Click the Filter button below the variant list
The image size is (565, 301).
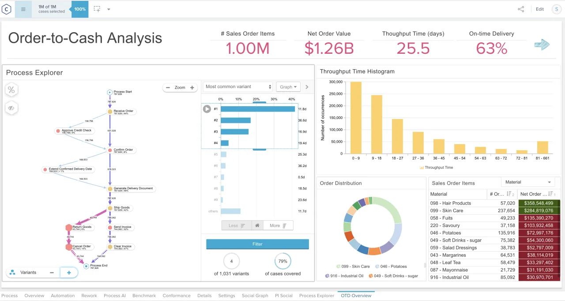point(257,244)
